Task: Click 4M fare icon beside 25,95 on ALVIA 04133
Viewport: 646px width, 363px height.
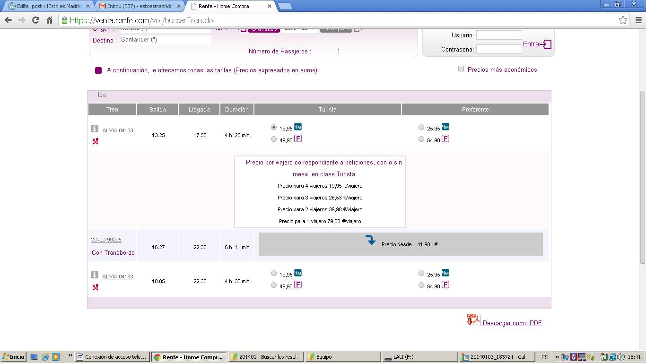Action: 445,127
